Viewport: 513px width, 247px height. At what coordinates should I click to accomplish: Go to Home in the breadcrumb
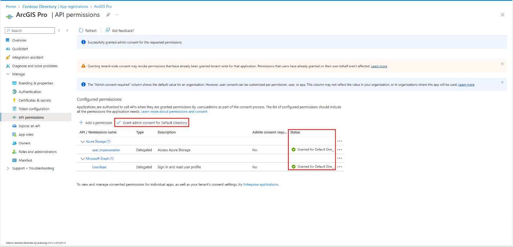[11, 6]
